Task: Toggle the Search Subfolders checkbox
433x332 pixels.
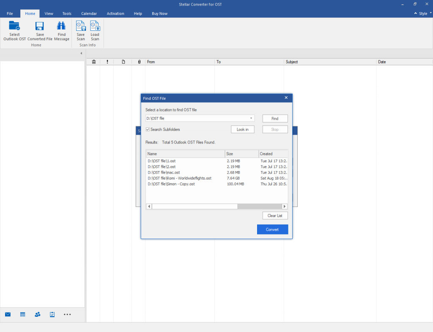Action: (148, 129)
